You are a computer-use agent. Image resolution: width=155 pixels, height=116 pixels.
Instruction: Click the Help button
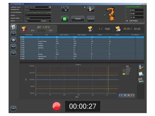tap(13, 109)
